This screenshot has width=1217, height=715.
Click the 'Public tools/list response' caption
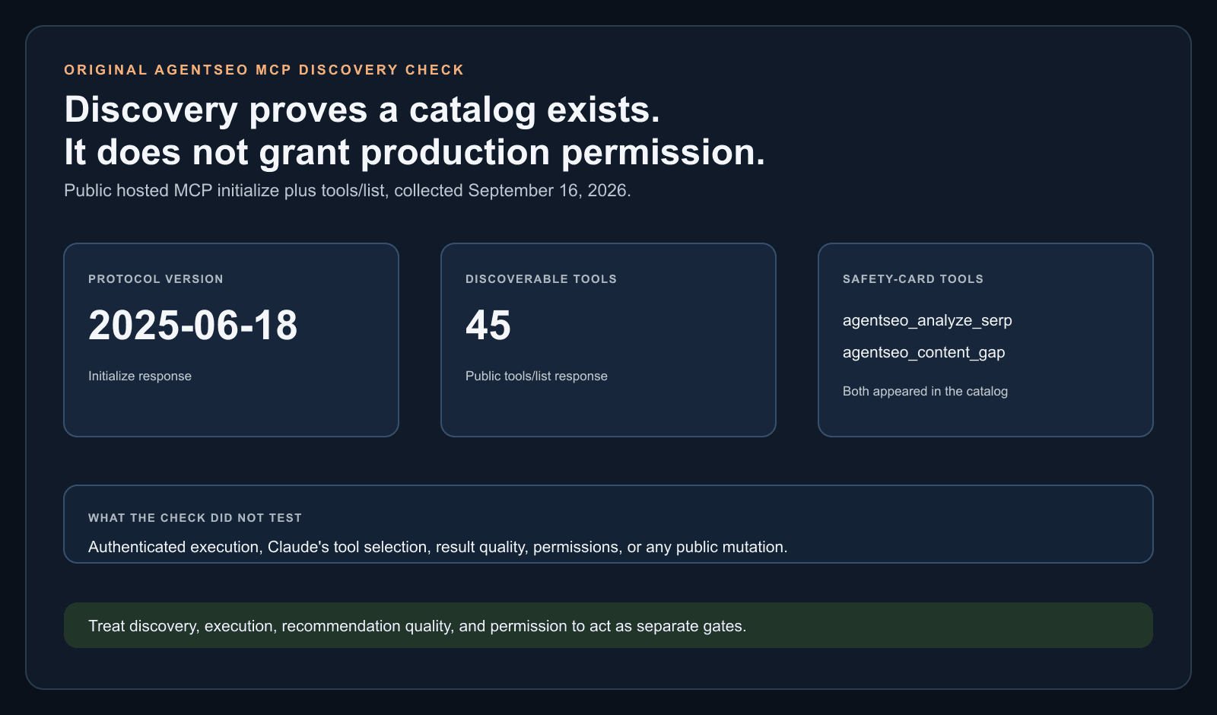point(536,376)
